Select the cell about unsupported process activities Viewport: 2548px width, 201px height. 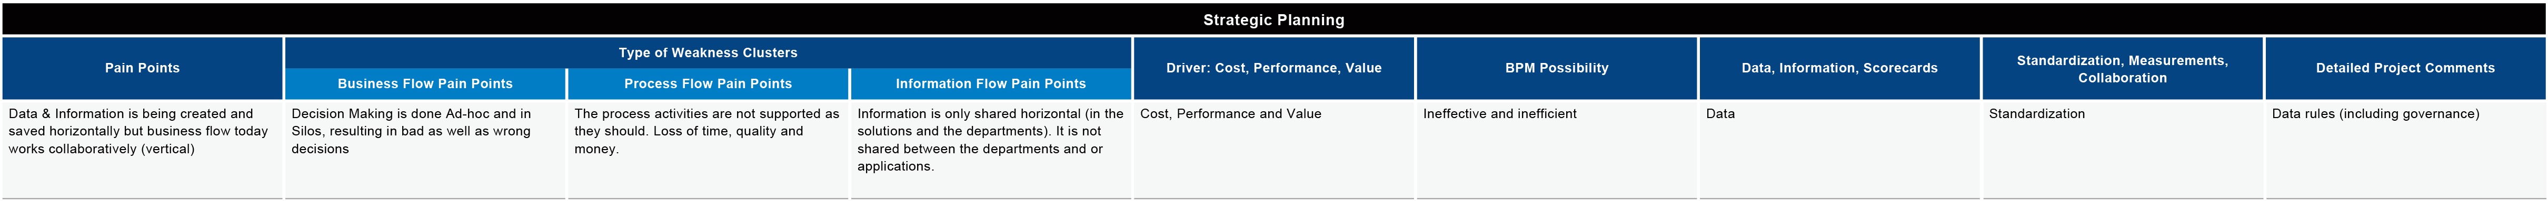coord(708,149)
